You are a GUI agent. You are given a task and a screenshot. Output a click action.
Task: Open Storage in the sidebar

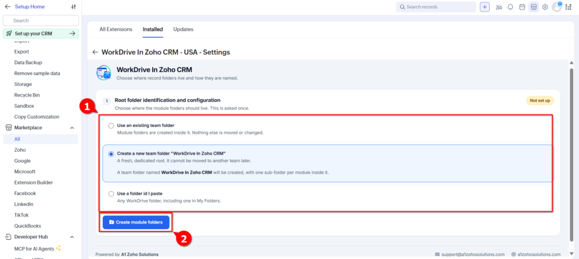pyautogui.click(x=23, y=85)
